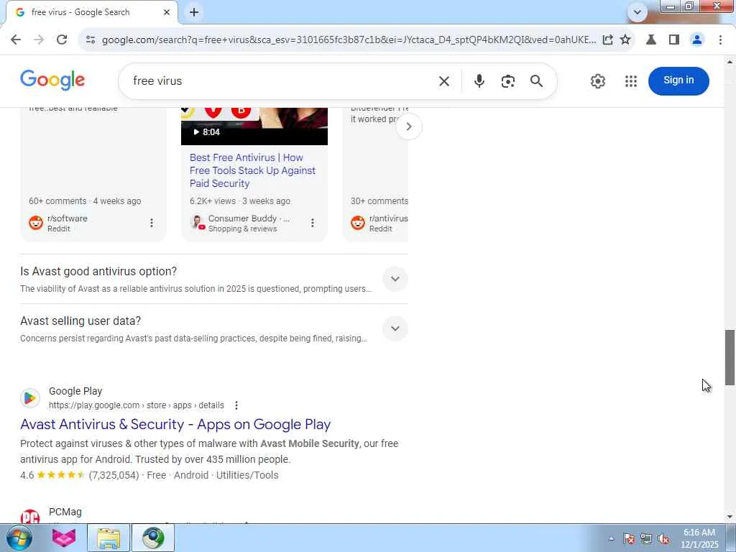Open Google quick settings gear

pyautogui.click(x=597, y=81)
